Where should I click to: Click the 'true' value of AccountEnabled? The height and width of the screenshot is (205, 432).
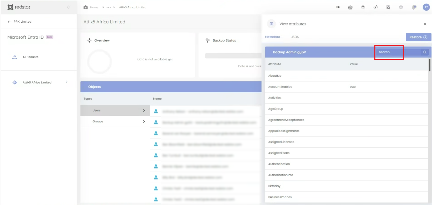click(352, 87)
